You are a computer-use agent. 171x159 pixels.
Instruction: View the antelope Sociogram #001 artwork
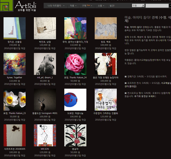click(x=45, y=100)
